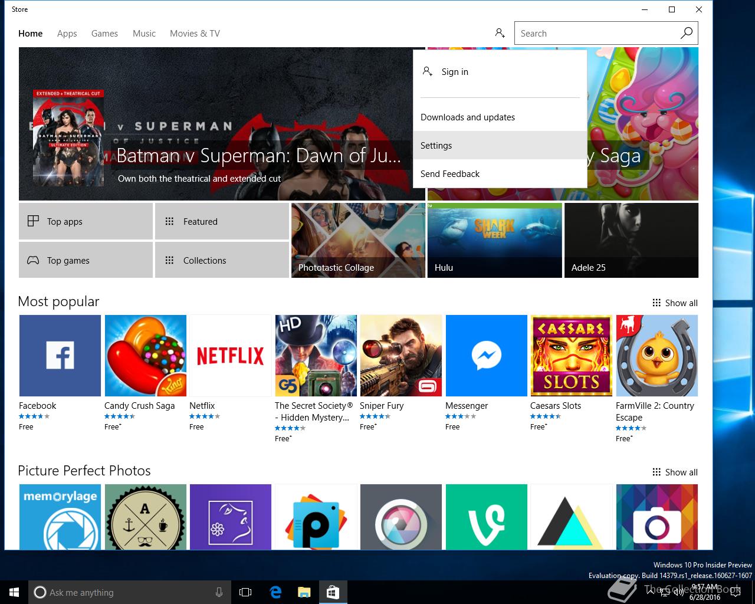Click the Ask me anything Cortana box
755x604 pixels.
tap(130, 592)
